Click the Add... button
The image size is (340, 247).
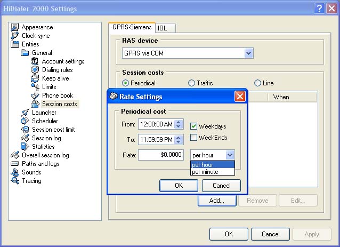click(217, 201)
